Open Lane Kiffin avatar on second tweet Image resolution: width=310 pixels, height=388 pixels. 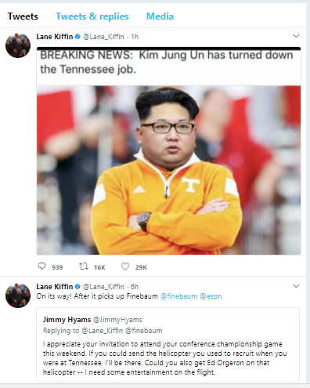click(x=18, y=296)
